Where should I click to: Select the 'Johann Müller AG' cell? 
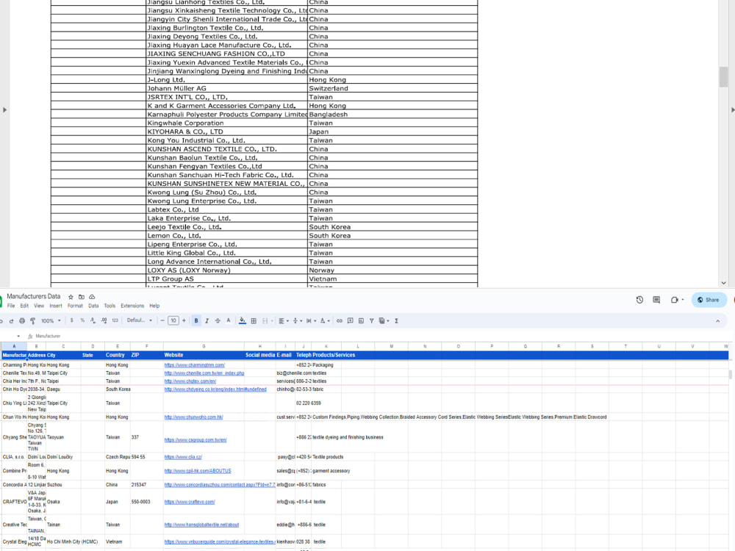226,89
